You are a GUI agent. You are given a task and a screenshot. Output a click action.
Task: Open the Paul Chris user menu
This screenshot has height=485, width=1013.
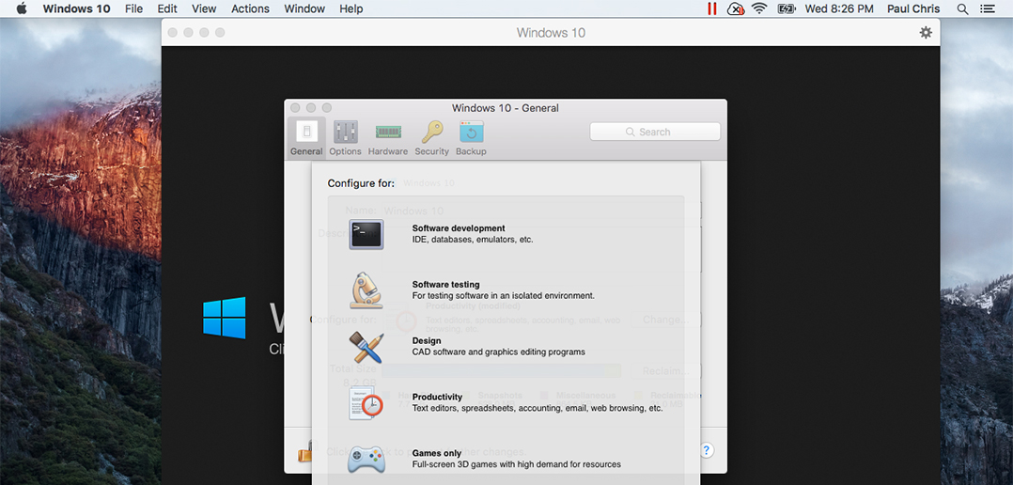[x=913, y=8]
